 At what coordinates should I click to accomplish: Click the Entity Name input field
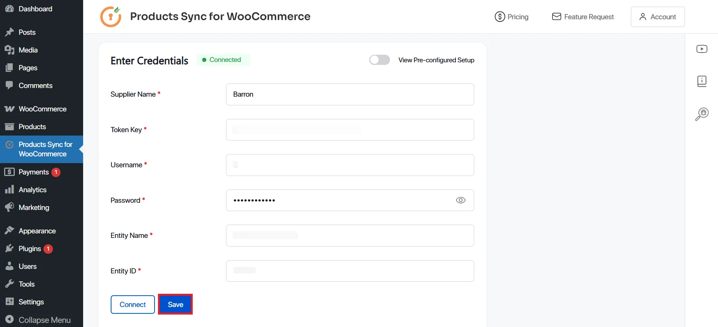350,236
